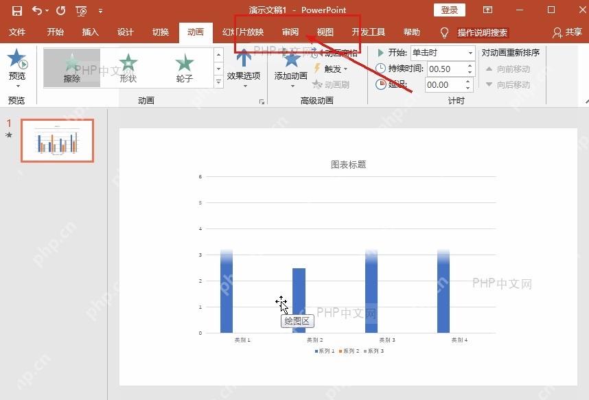Viewport: 589px width, 400px height.
Task: Open the 视图 tab
Action: [325, 32]
